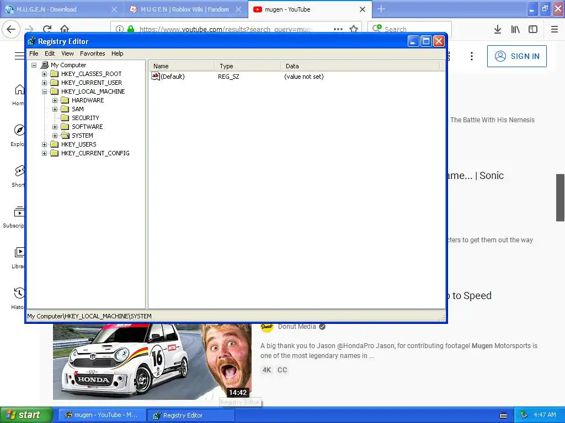Select the (Default) string value icon

click(155, 76)
